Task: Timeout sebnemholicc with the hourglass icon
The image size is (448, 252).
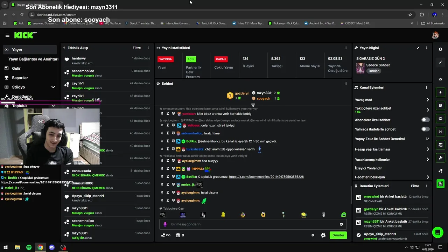Action: [168, 133]
